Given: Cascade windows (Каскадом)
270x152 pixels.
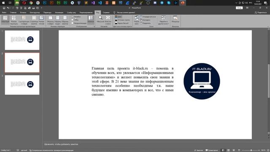Looking at the screenshot, I should click(x=145, y=20).
